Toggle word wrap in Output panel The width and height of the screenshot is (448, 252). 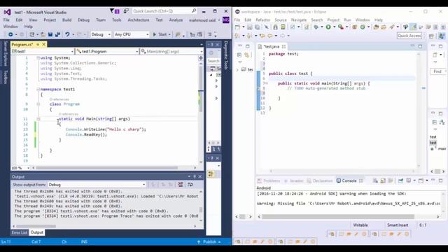click(x=190, y=185)
